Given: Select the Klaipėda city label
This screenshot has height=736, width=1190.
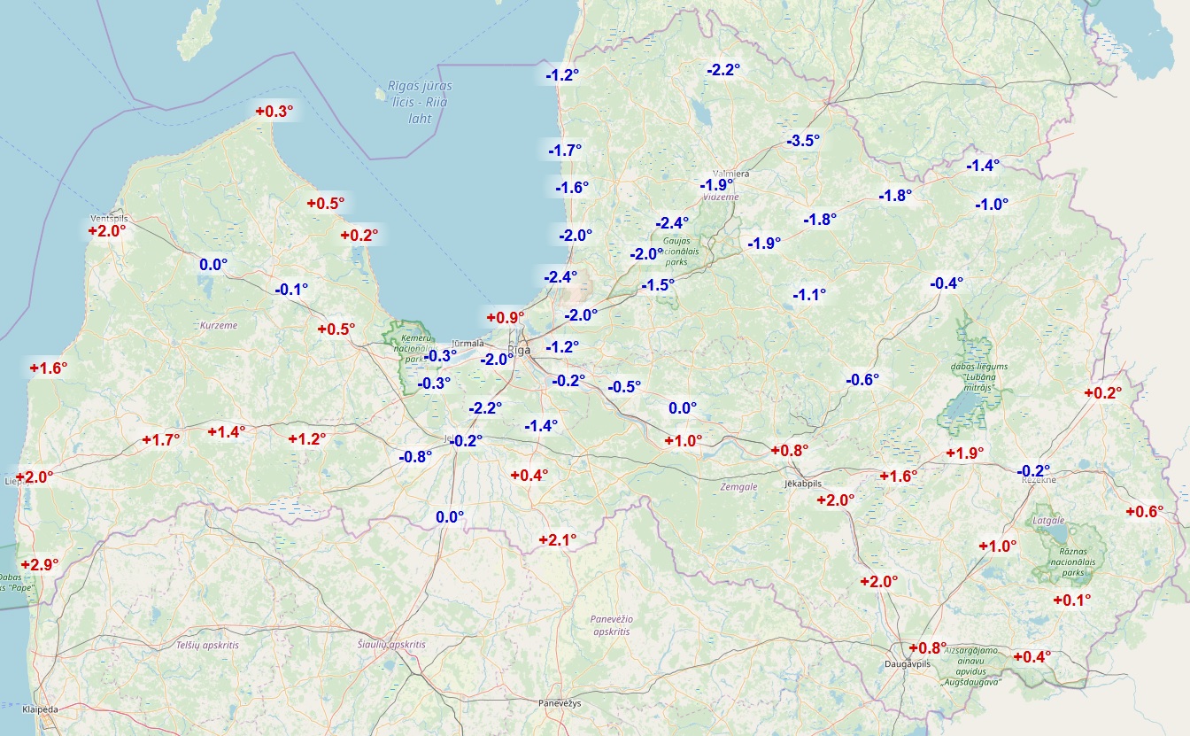Looking at the screenshot, I should pos(41,709).
